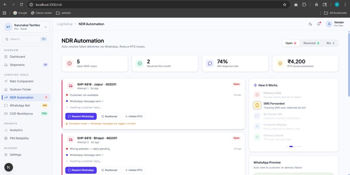This screenshot has height=175, width=350.
Task: Click SHP-8818 Open status badge
Action: (236, 84)
